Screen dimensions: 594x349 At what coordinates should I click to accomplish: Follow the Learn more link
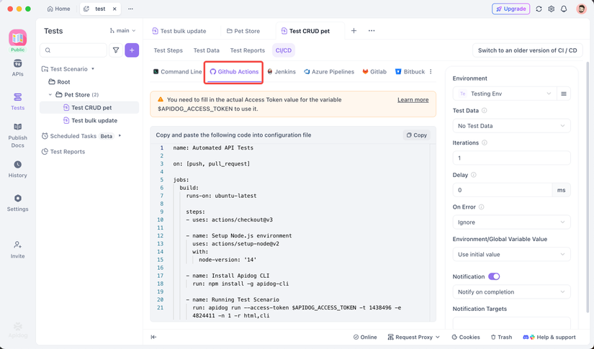[413, 100]
